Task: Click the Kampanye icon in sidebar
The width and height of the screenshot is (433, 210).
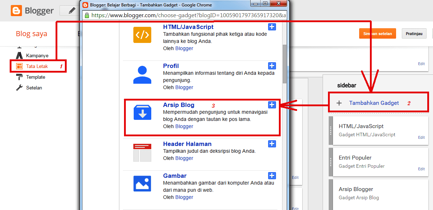Action: pyautogui.click(x=19, y=55)
